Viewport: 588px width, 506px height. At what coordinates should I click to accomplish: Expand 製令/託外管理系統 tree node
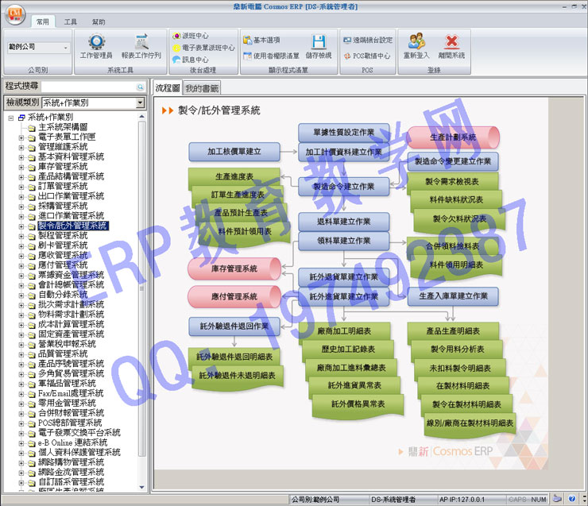point(21,226)
